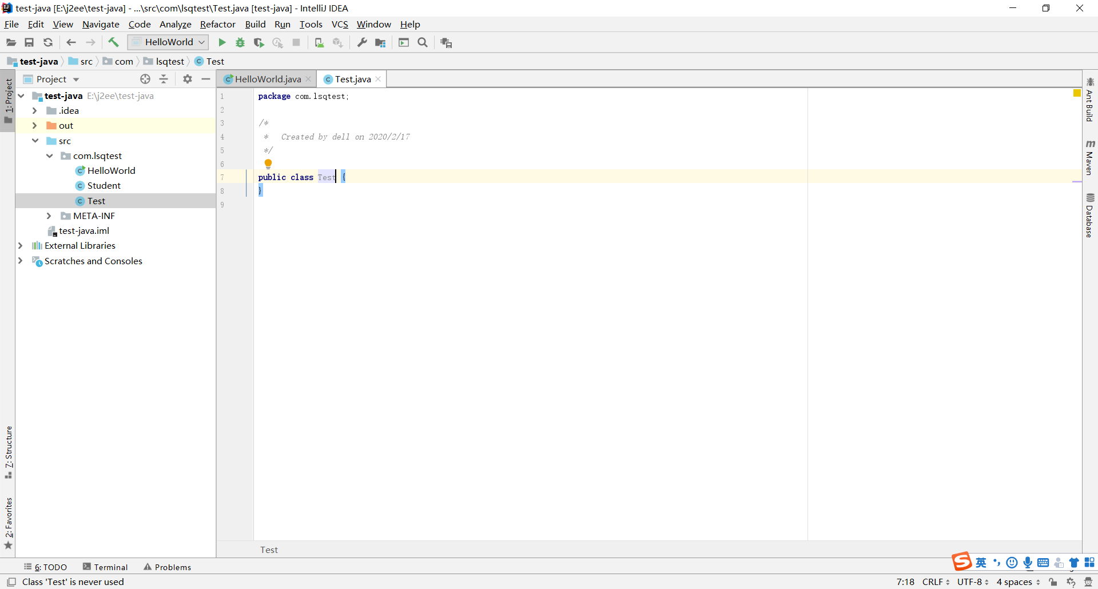Open Settings via the wrench icon

click(x=362, y=42)
